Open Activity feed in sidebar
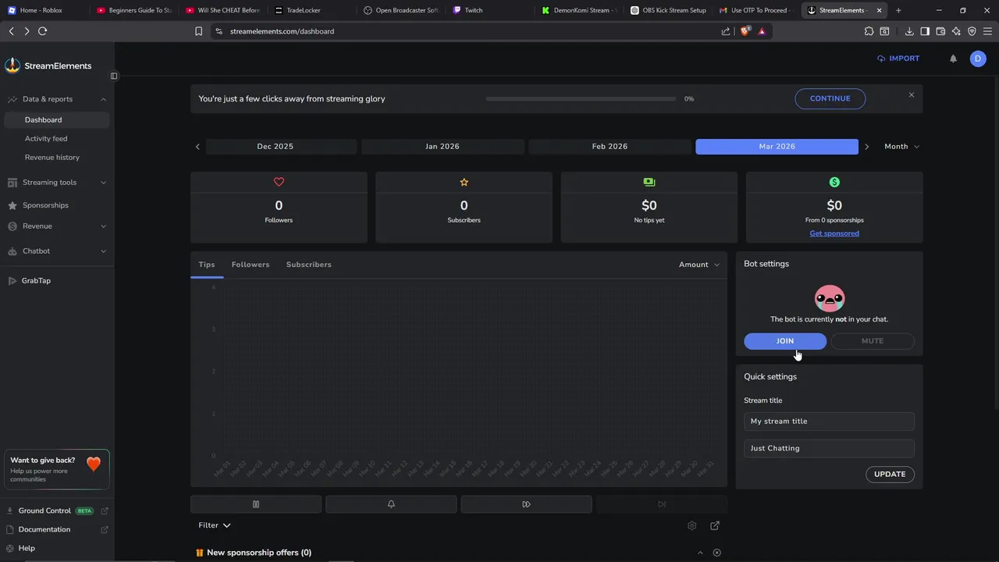The image size is (999, 562). pos(46,139)
